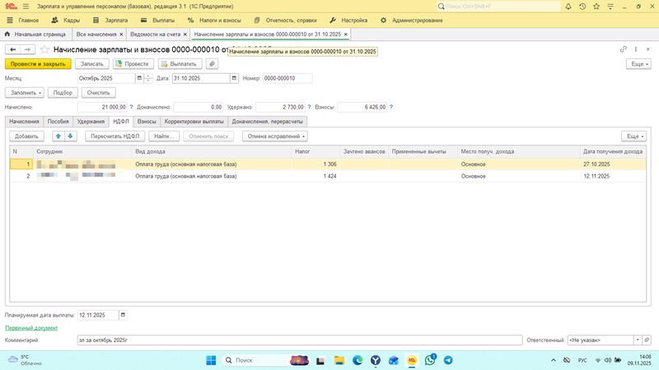Click the favorites star in title bar
This screenshot has height=370, width=659.
click(597, 7)
